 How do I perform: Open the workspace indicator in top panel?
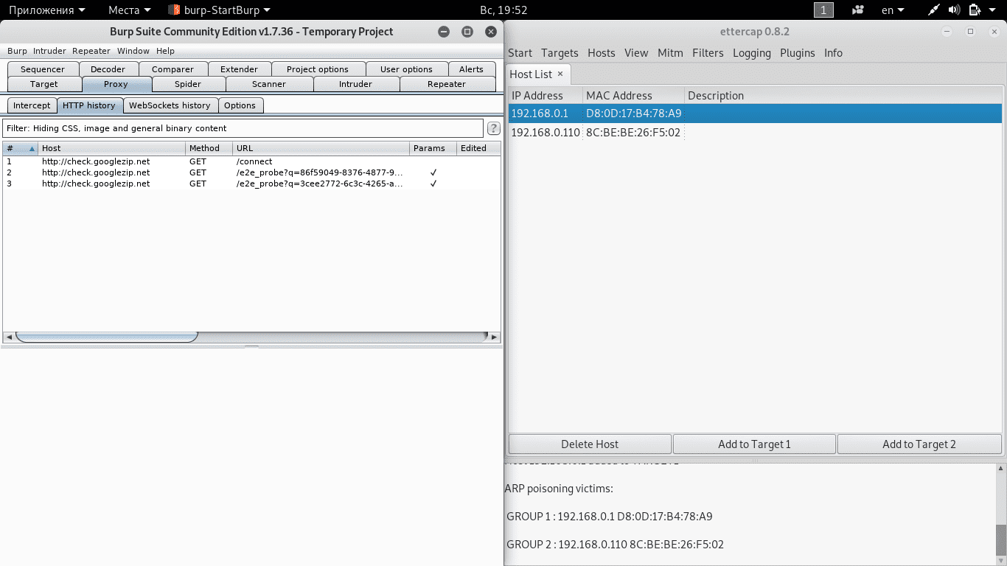(823, 10)
